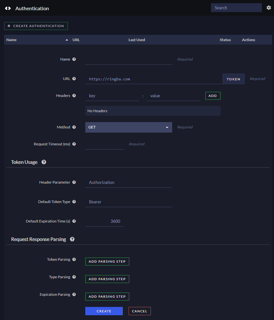The width and height of the screenshot is (274, 320).
Task: Click the Header Parameter Authorization field
Action: [x=129, y=182]
